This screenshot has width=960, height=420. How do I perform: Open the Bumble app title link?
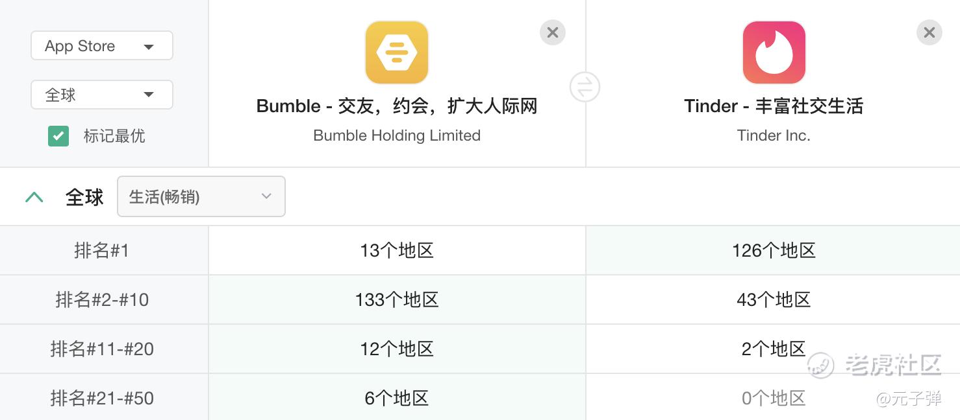(397, 106)
